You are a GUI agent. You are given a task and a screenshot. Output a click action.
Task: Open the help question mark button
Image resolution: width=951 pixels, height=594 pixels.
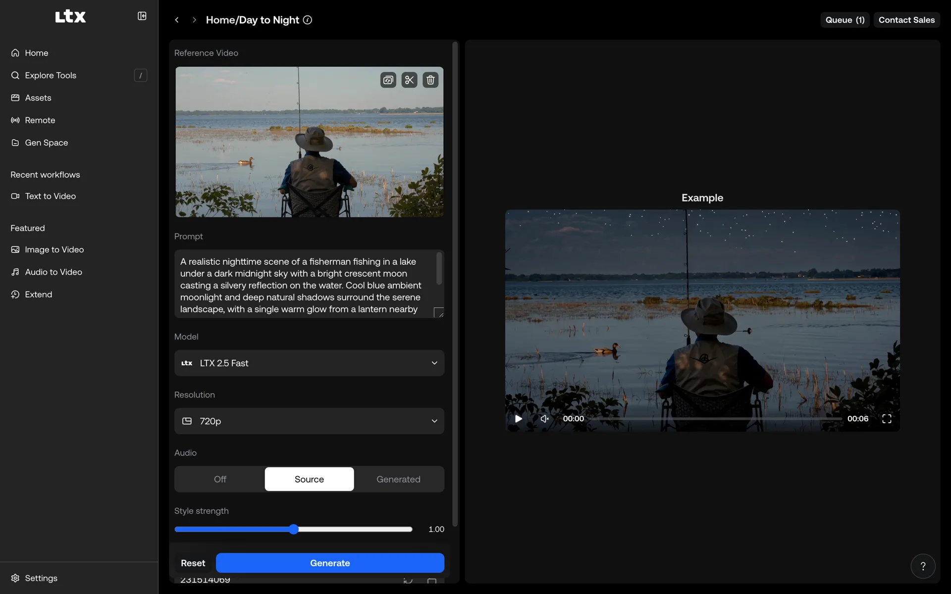coord(923,566)
